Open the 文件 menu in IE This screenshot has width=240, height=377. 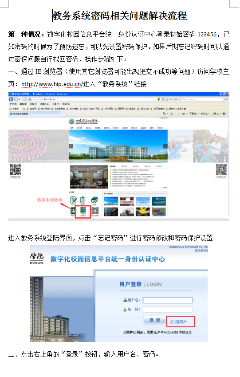[x=13, y=104]
